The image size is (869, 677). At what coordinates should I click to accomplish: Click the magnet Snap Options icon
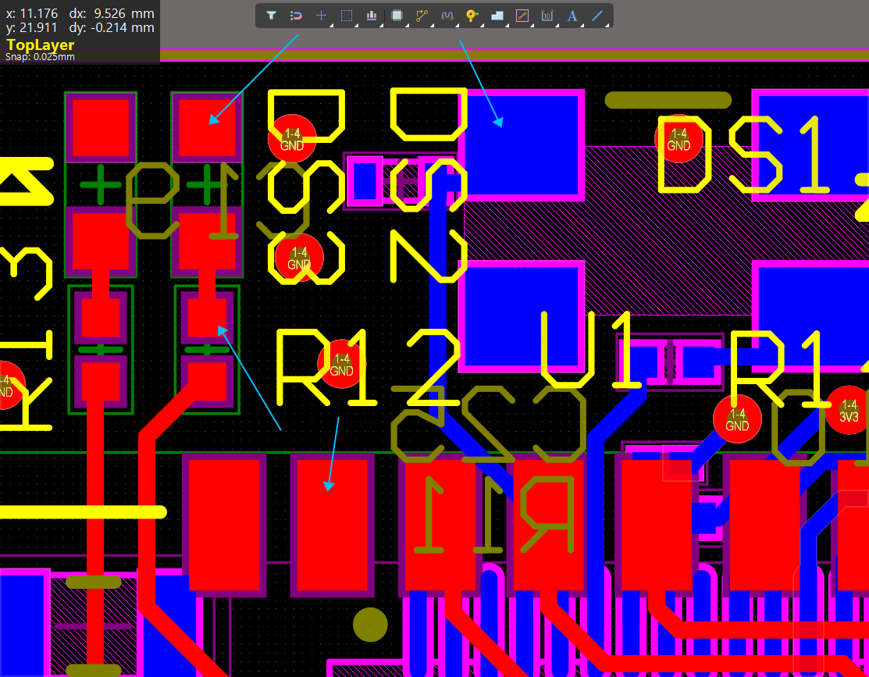(x=296, y=16)
